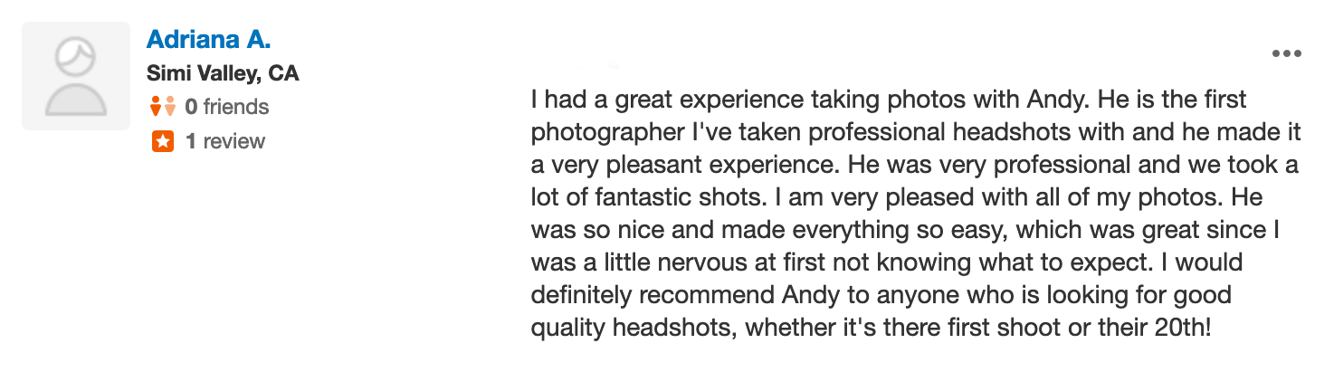Click the bold "1" review count
This screenshot has width=1334, height=391.
(x=191, y=141)
